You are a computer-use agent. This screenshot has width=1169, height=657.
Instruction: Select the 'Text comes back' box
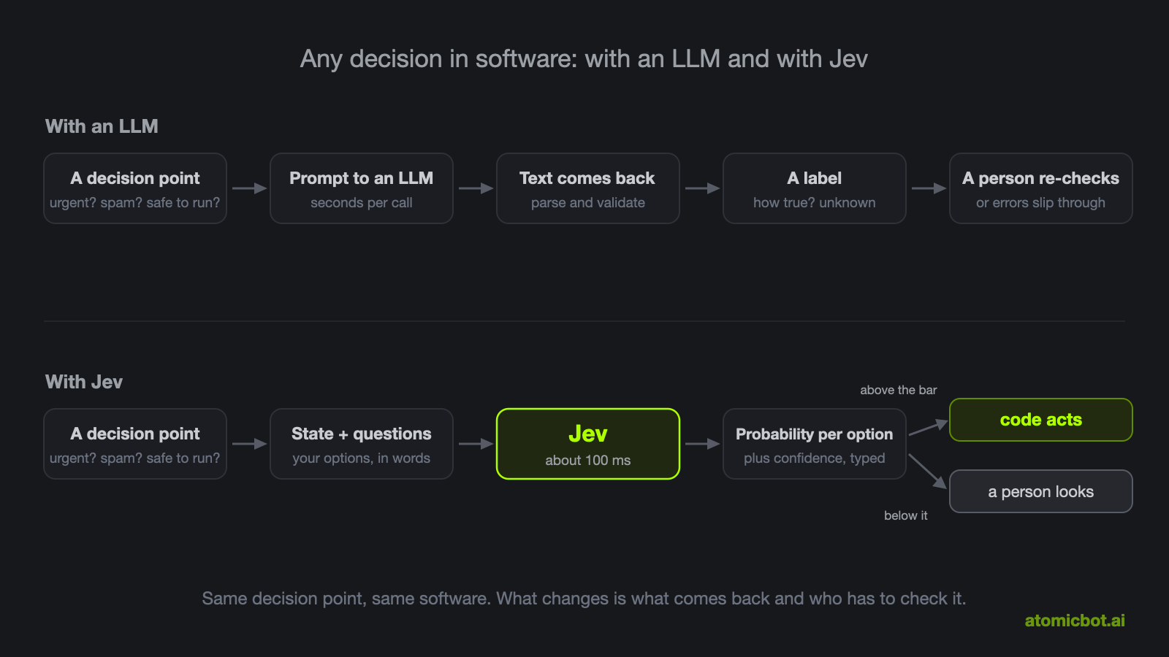point(588,188)
